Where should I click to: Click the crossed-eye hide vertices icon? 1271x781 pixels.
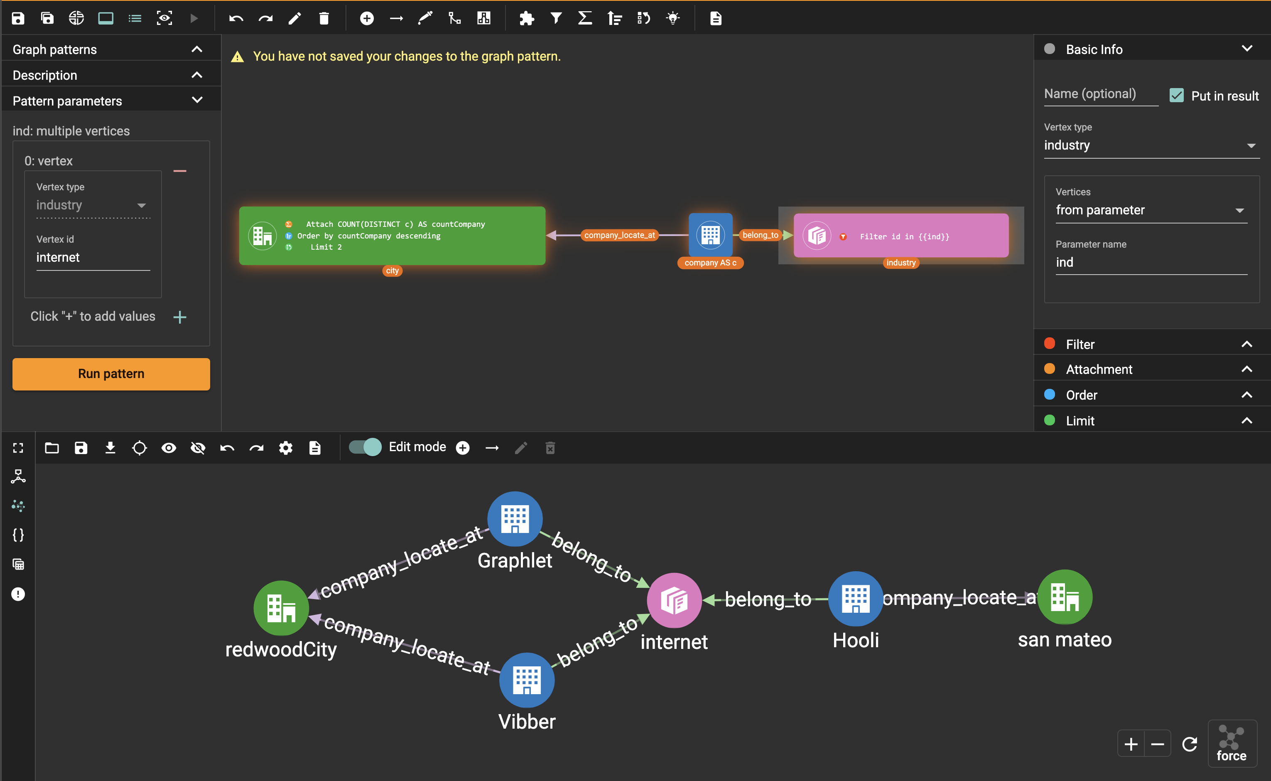198,448
